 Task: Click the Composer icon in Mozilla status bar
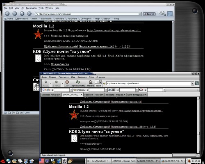click(13, 113)
